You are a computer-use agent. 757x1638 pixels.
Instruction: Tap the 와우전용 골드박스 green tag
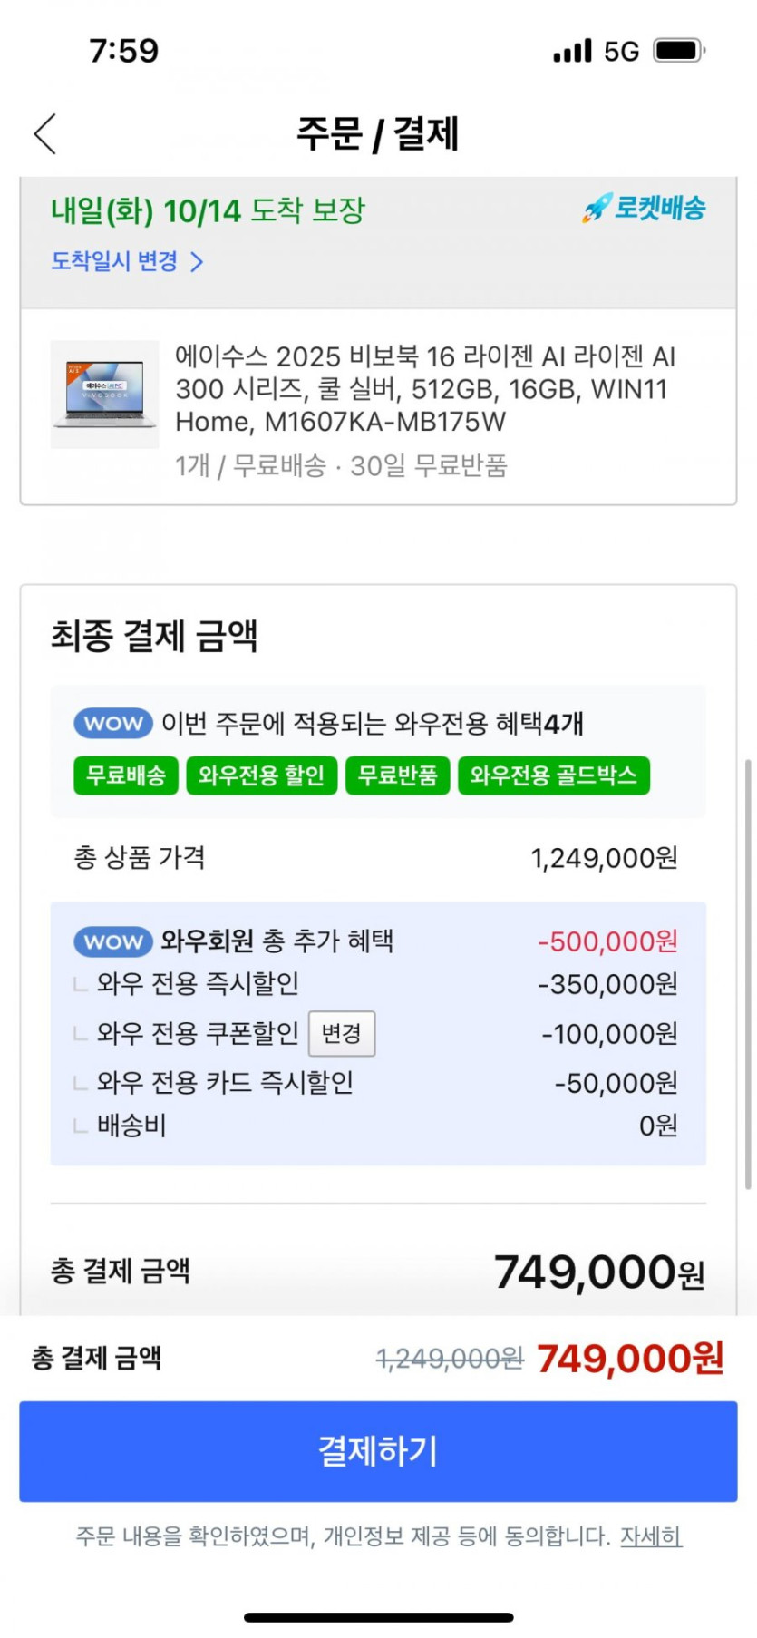553,775
